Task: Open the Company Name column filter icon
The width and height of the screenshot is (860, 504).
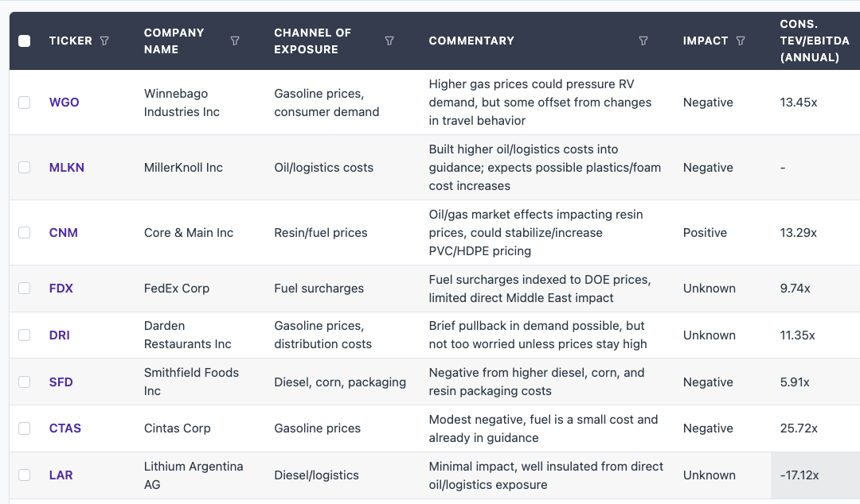Action: [235, 41]
